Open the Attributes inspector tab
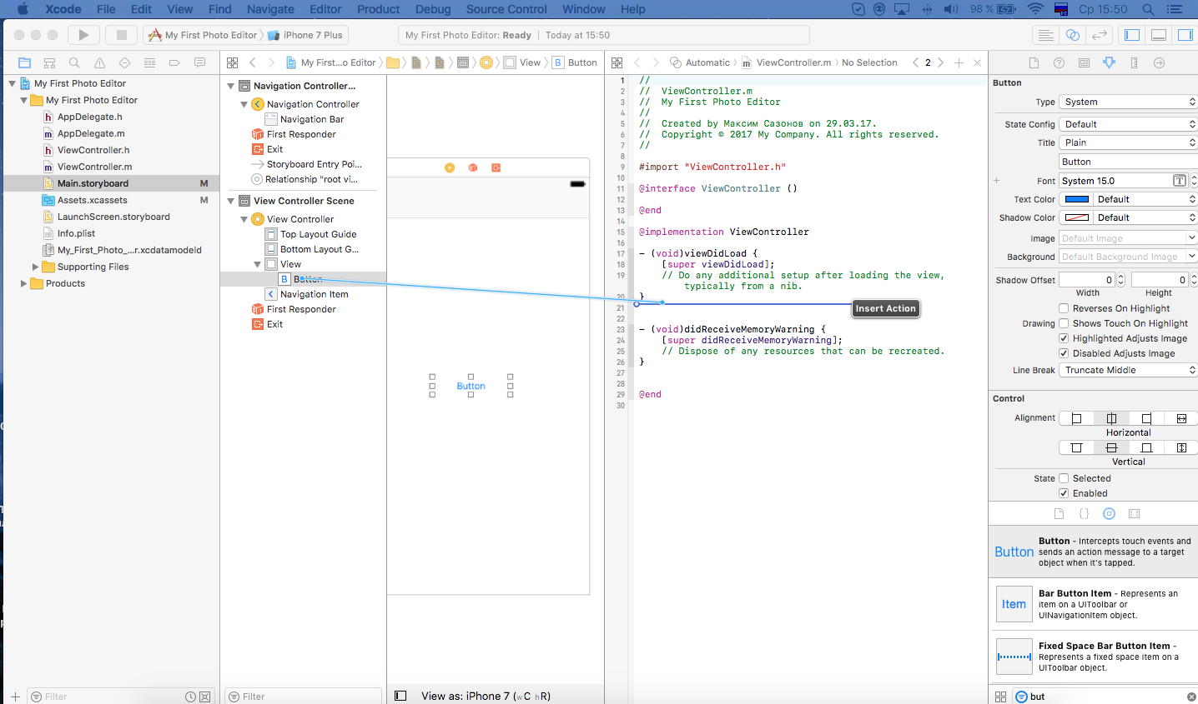Screen dimensions: 1198x704 coord(1109,62)
